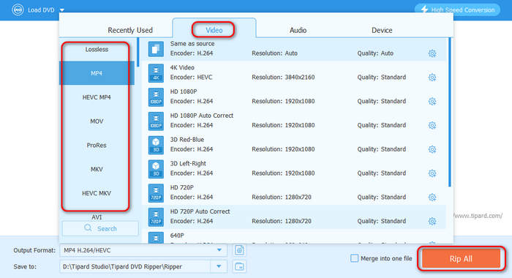
Task: Toggle Merge into one file checkbox
Action: 354,258
